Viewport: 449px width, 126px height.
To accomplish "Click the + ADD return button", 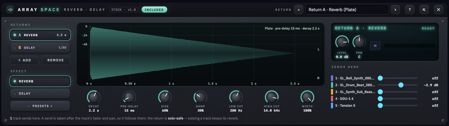I will pyautogui.click(x=24, y=60).
